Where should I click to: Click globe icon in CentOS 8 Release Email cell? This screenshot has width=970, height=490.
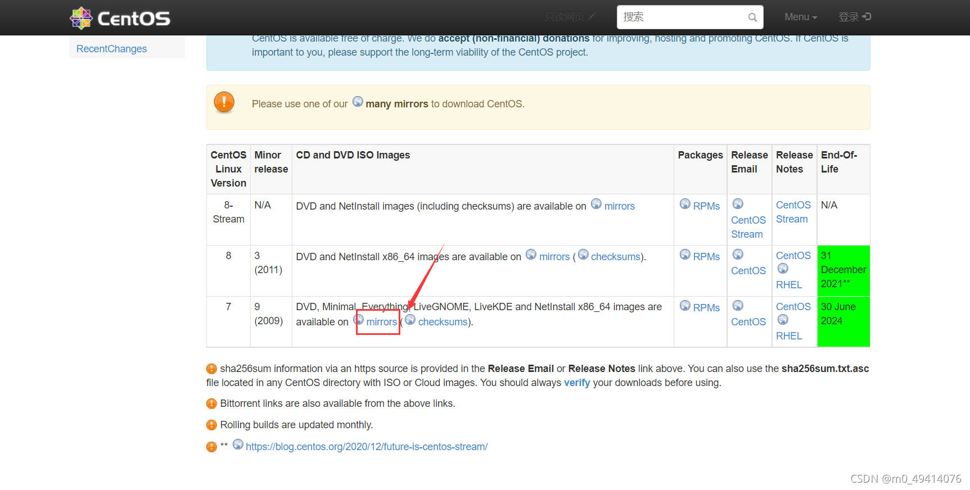click(738, 255)
